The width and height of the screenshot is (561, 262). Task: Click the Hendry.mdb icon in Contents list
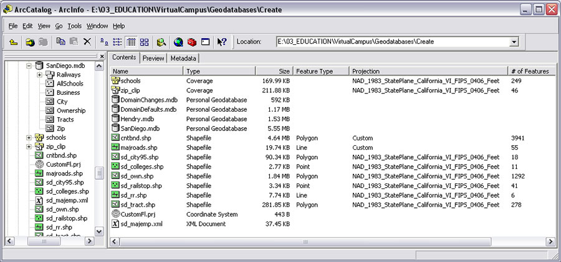[115, 119]
